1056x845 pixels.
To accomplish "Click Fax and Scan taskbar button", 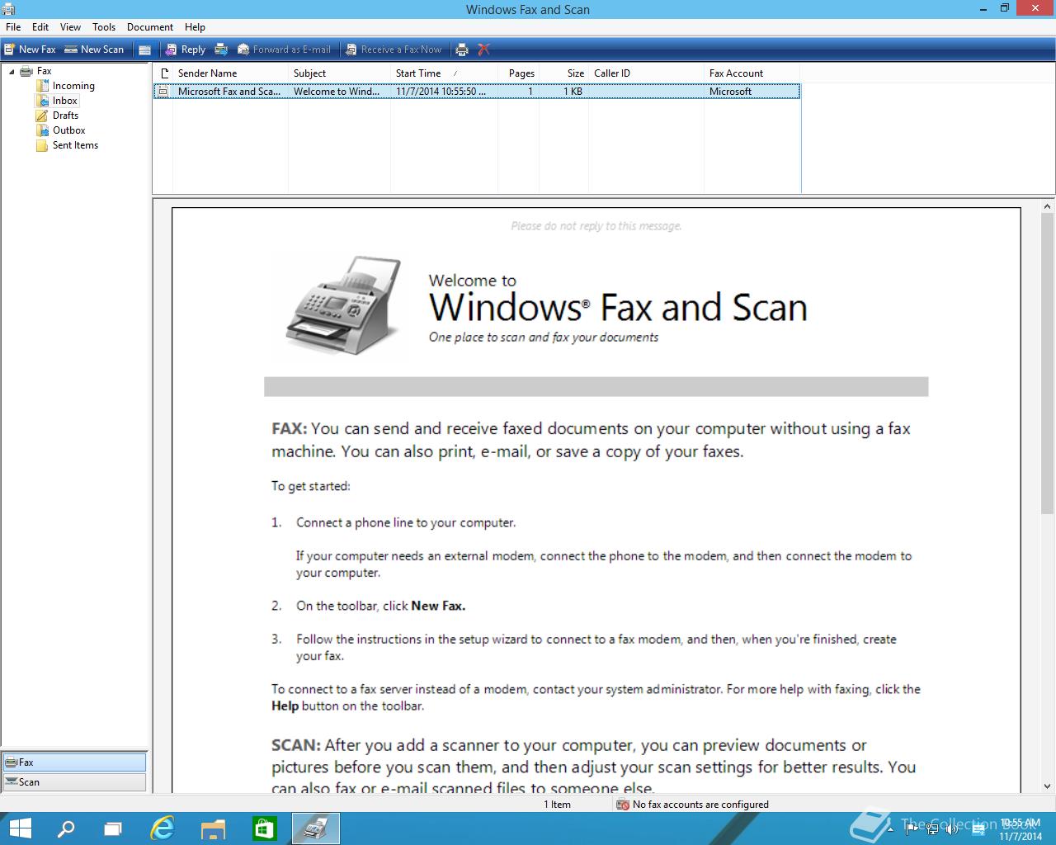I will click(x=315, y=828).
